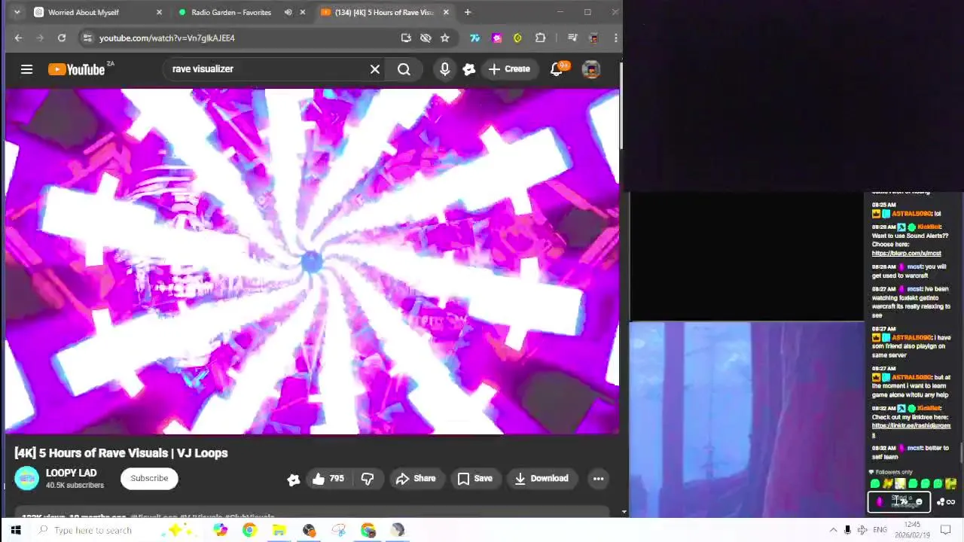
Task: Open the ENG language switcher
Action: pyautogui.click(x=880, y=530)
